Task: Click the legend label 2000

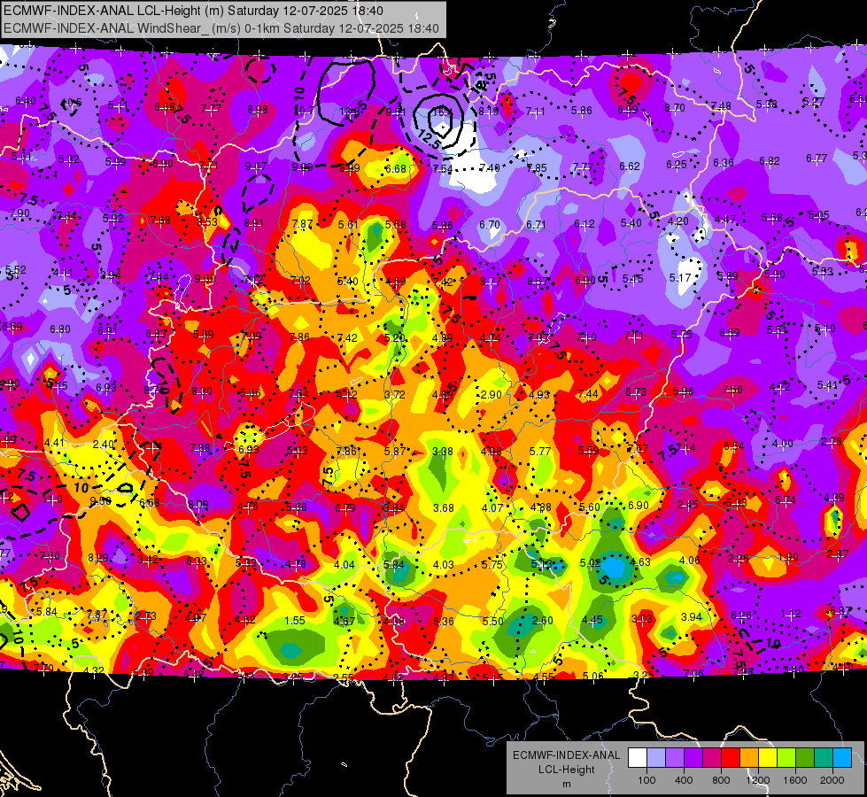Action: coord(832,780)
